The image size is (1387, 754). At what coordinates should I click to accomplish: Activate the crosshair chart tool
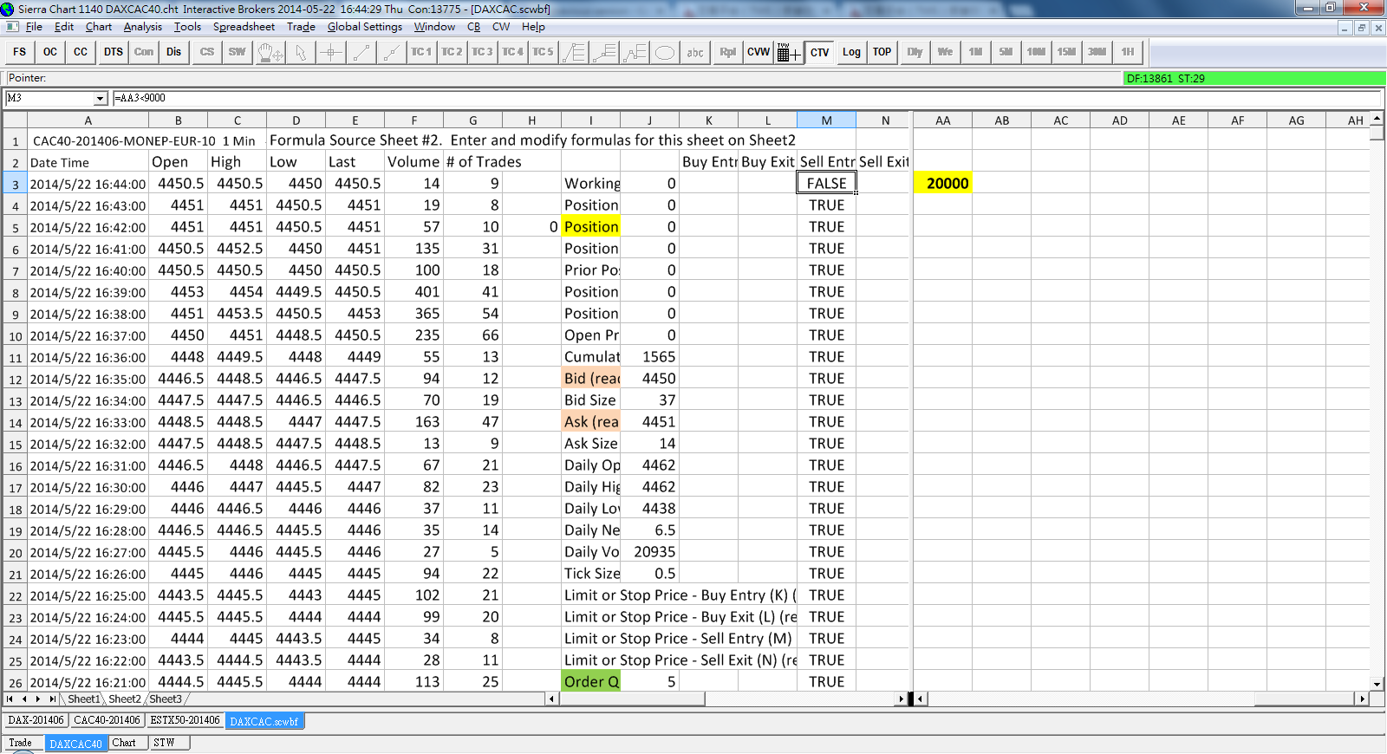[331, 53]
